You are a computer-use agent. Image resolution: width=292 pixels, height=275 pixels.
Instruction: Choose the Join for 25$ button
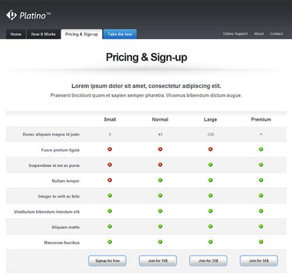pyautogui.click(x=208, y=260)
